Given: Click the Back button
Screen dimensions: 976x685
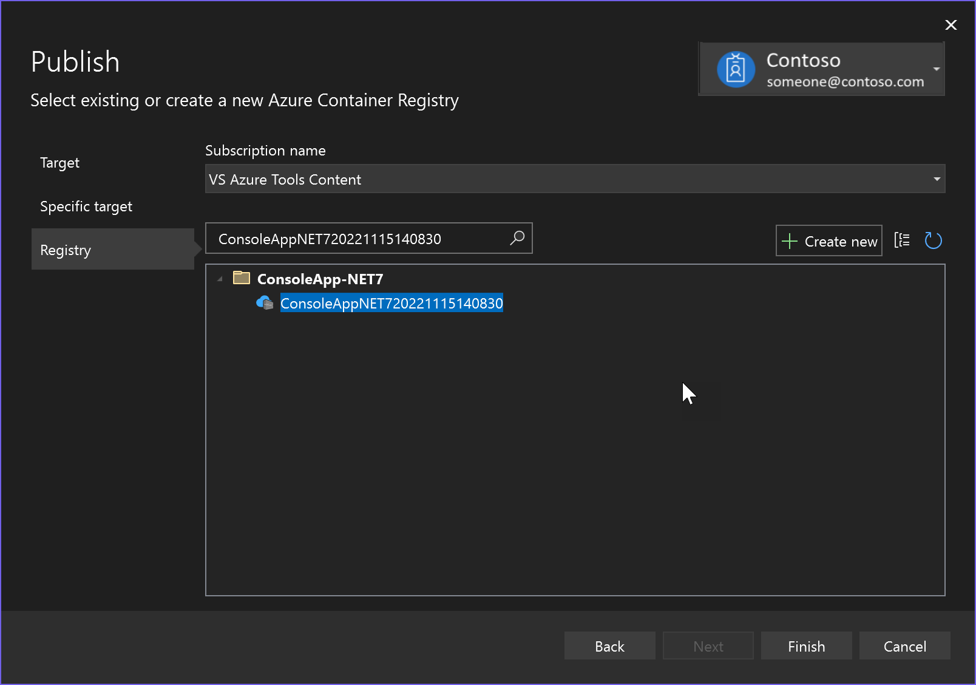Looking at the screenshot, I should [x=609, y=646].
